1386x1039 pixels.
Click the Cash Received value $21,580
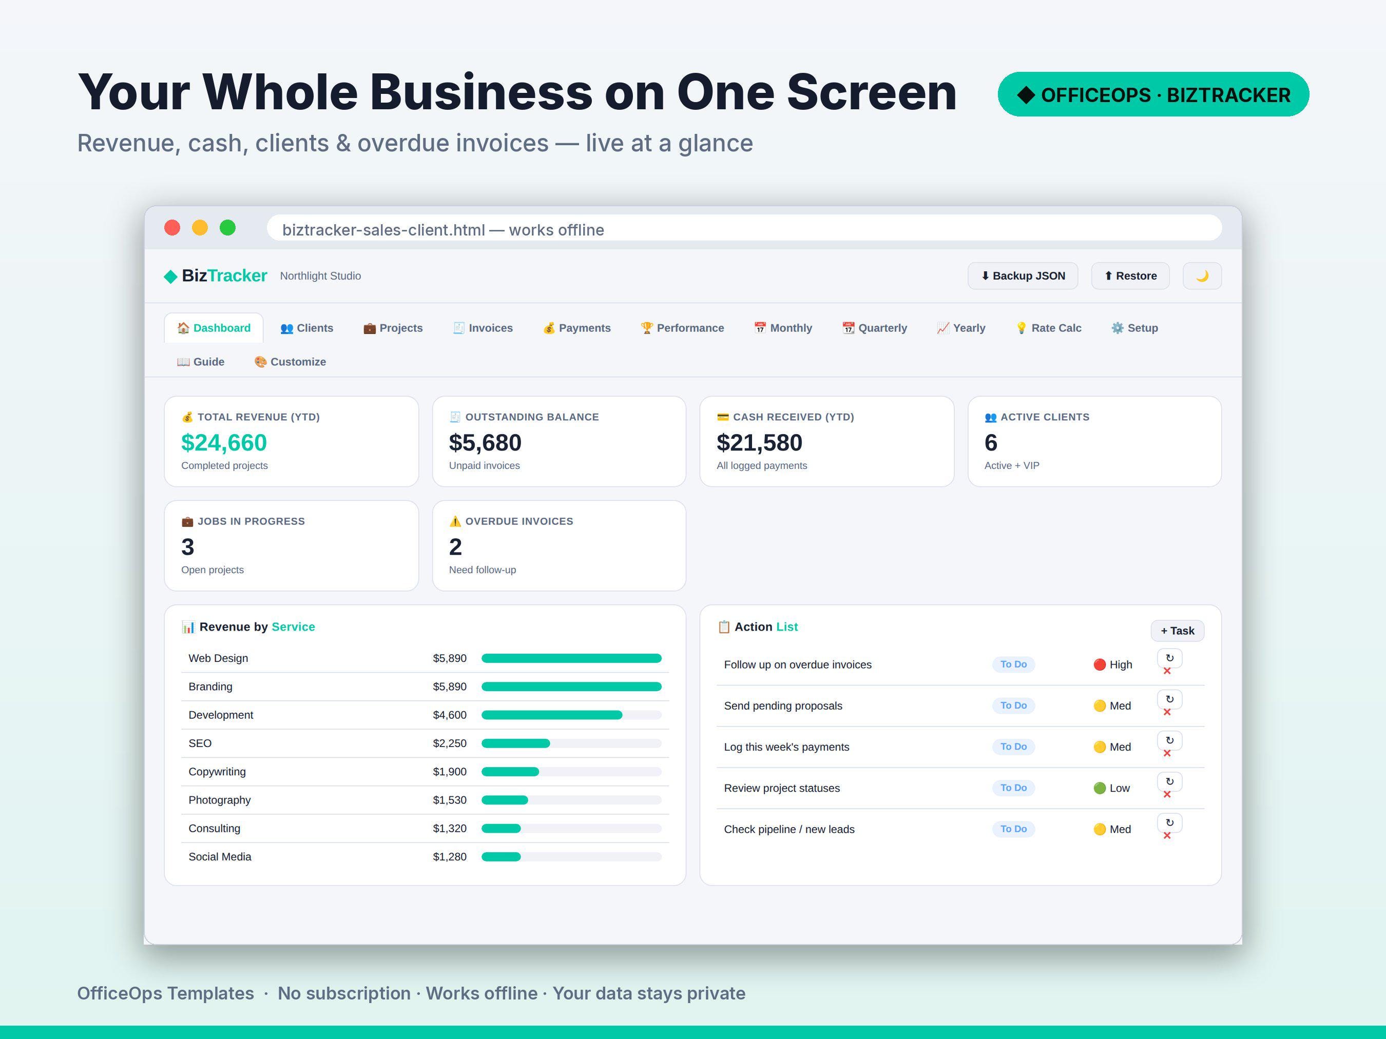[x=759, y=443]
